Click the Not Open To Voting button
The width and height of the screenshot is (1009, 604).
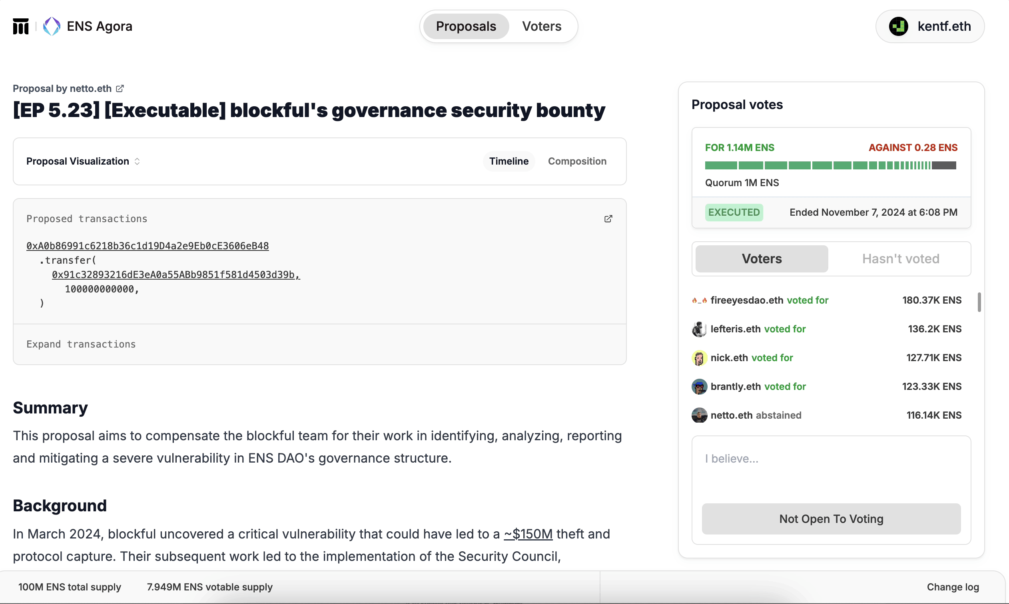click(x=831, y=519)
